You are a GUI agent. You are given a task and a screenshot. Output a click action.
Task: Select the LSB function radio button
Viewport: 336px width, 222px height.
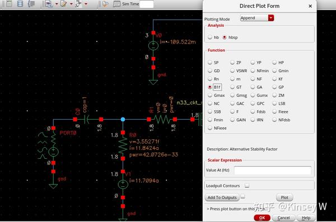[x=274, y=103]
